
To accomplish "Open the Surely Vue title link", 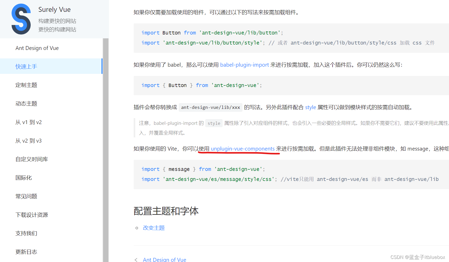I will pos(54,10).
